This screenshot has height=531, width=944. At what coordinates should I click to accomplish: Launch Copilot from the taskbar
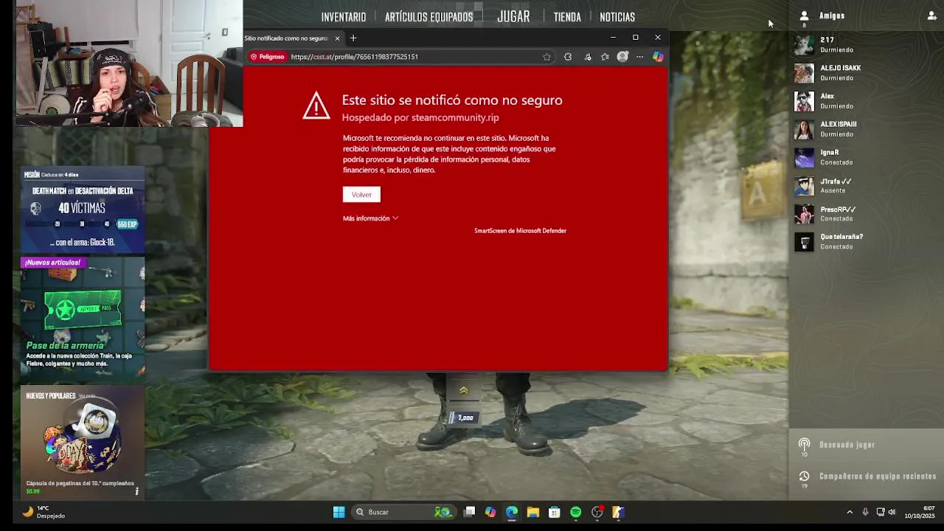point(490,512)
